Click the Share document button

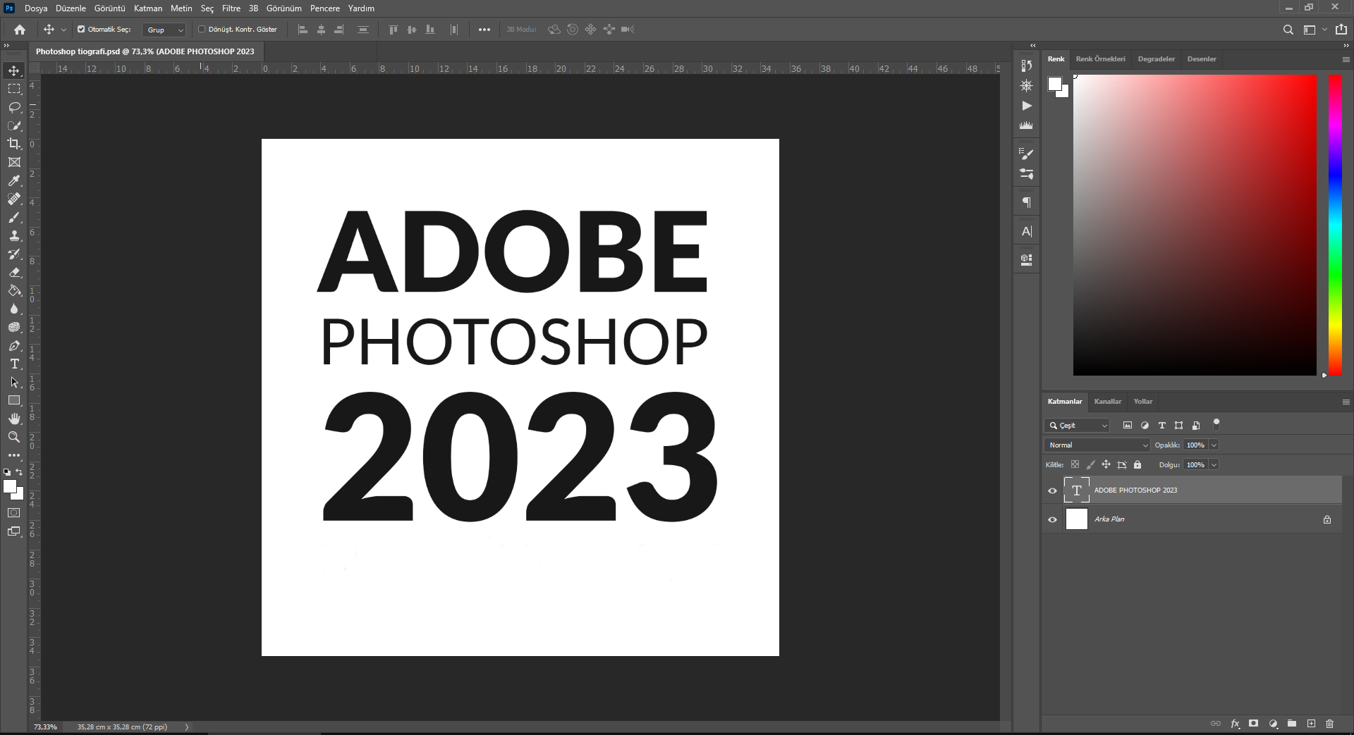pos(1341,29)
